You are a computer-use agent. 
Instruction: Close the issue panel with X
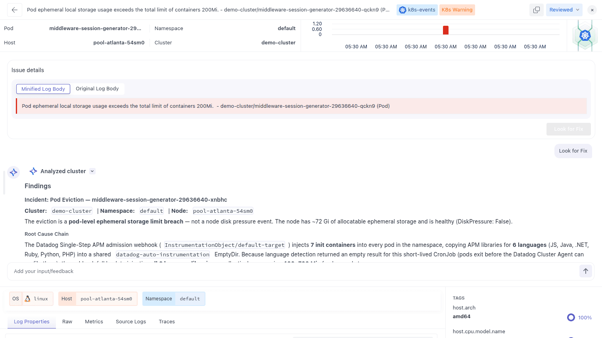point(592,10)
